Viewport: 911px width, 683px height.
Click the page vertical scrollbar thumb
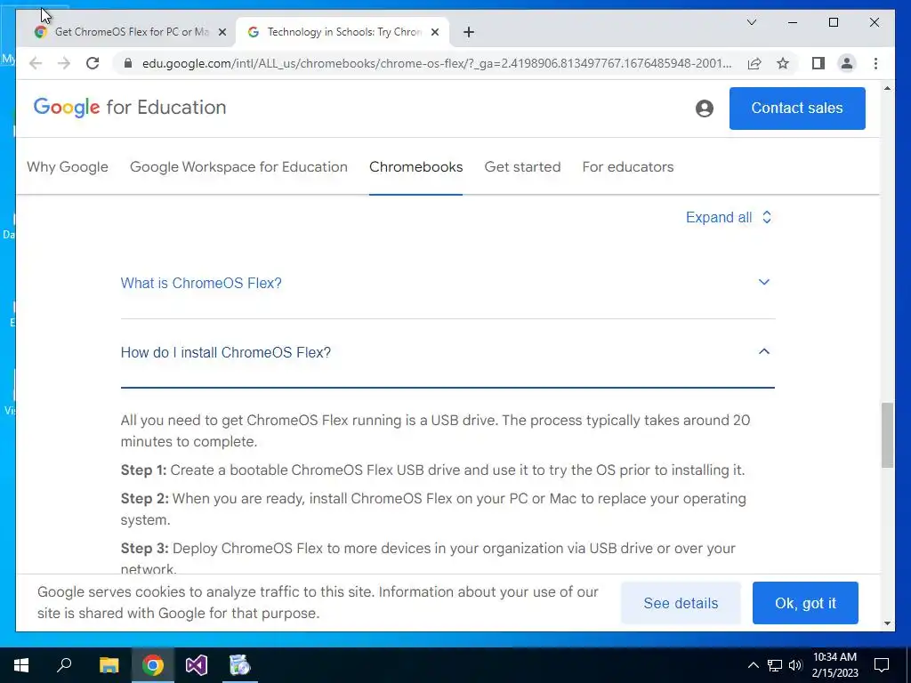[887, 435]
